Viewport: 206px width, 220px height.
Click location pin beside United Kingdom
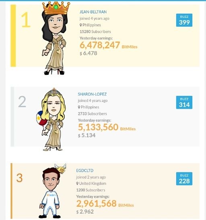pyautogui.click(x=77, y=183)
